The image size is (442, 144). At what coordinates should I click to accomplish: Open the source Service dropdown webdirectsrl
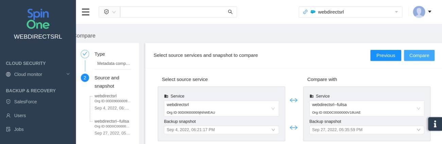point(221,109)
